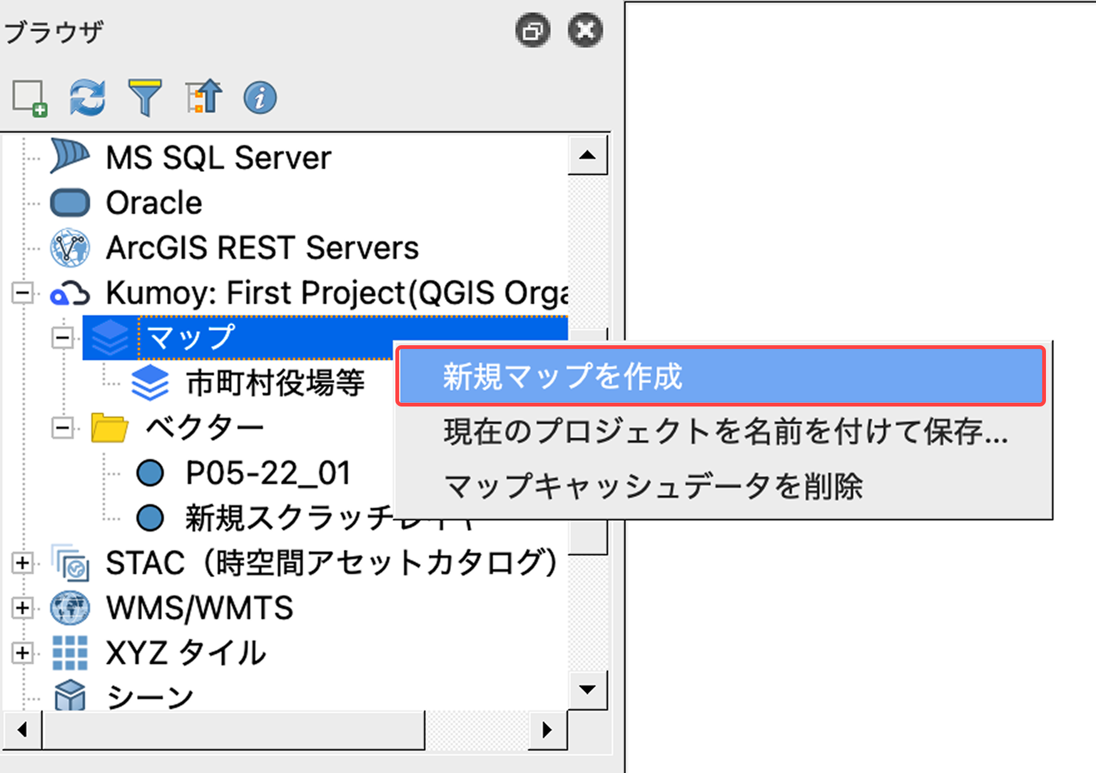Select the MS SQL Server entry
The width and height of the screenshot is (1096, 773).
point(218,157)
